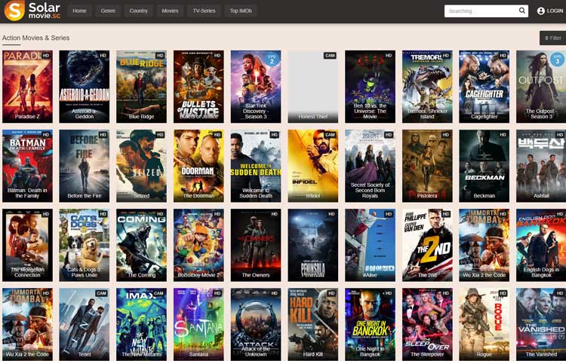Viewport: 566px width, 361px height.
Task: Open the Before the Fire poster
Action: 85,166
